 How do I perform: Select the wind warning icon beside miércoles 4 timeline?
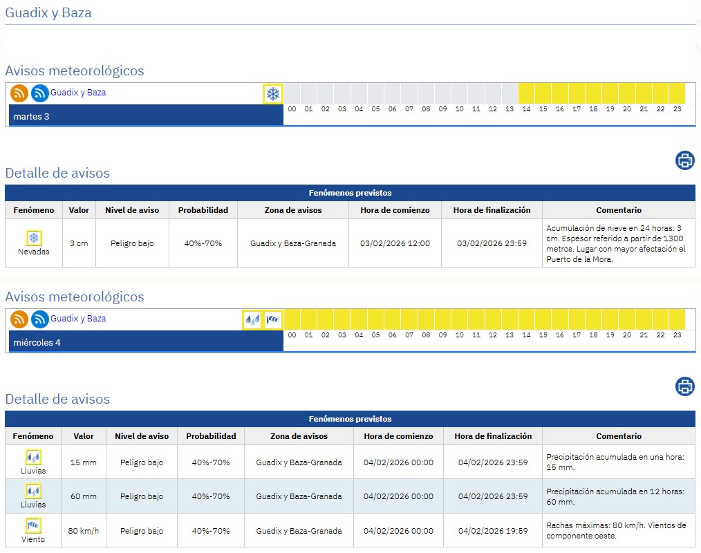pyautogui.click(x=273, y=320)
